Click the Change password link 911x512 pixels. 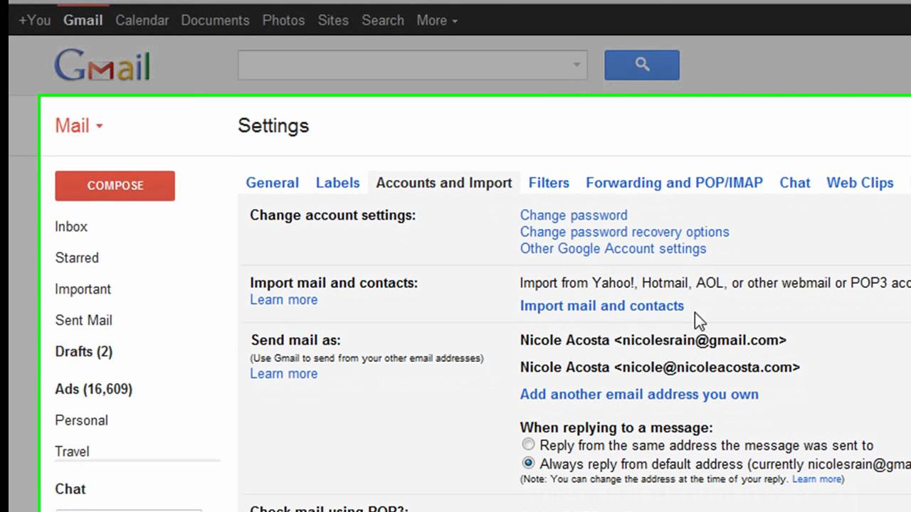[573, 215]
